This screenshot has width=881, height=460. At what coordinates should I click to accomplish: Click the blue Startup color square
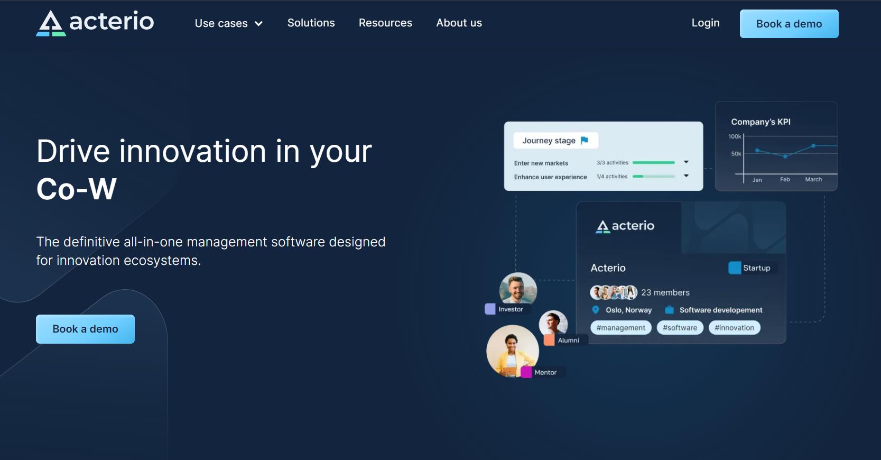[x=735, y=268]
